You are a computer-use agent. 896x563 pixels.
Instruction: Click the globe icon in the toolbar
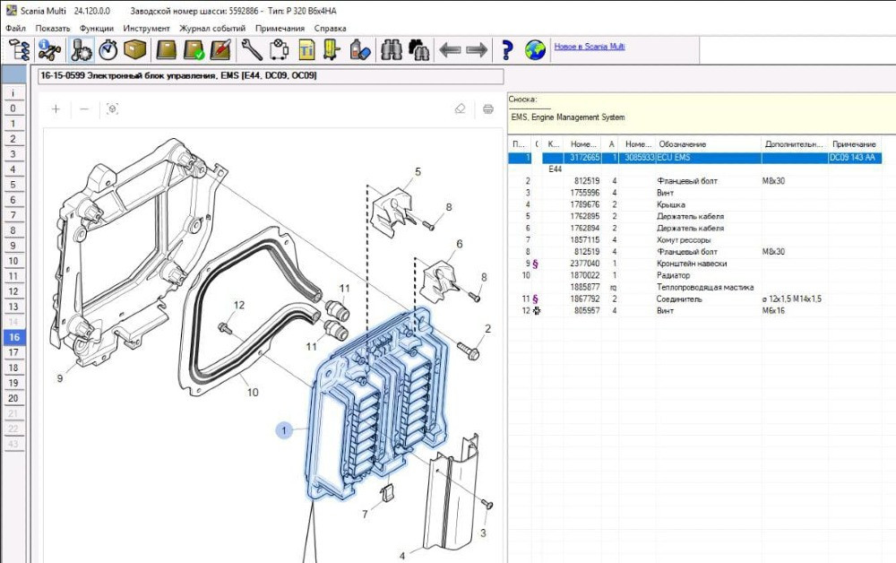click(535, 48)
